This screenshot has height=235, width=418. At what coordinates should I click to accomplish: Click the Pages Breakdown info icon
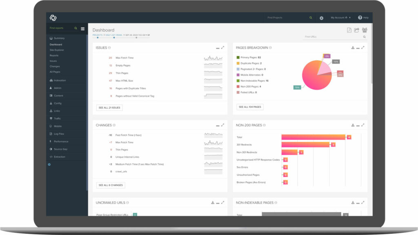tap(270, 48)
